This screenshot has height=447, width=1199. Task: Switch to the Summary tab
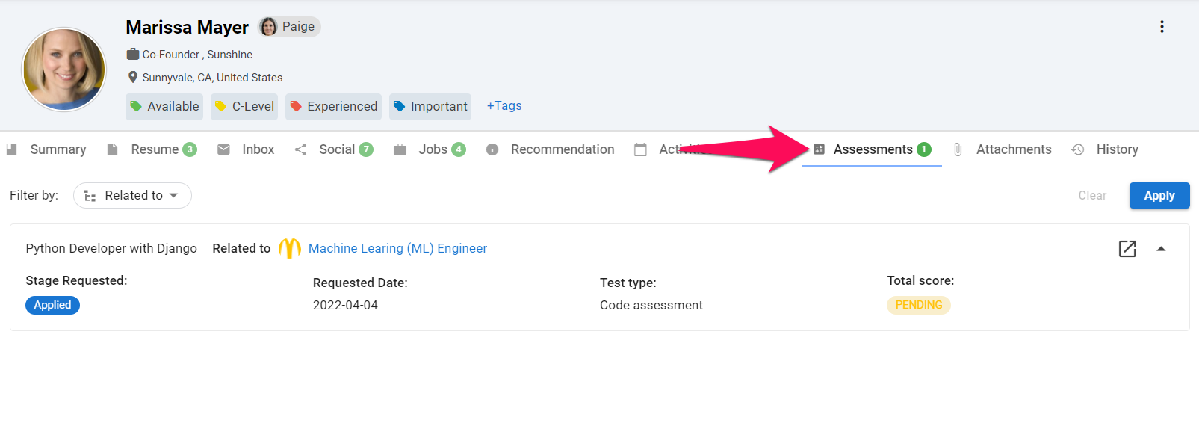46,149
